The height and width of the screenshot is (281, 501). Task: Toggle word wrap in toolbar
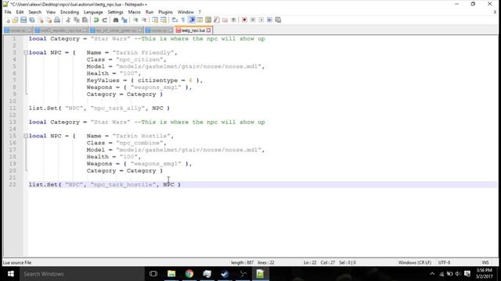(175, 20)
